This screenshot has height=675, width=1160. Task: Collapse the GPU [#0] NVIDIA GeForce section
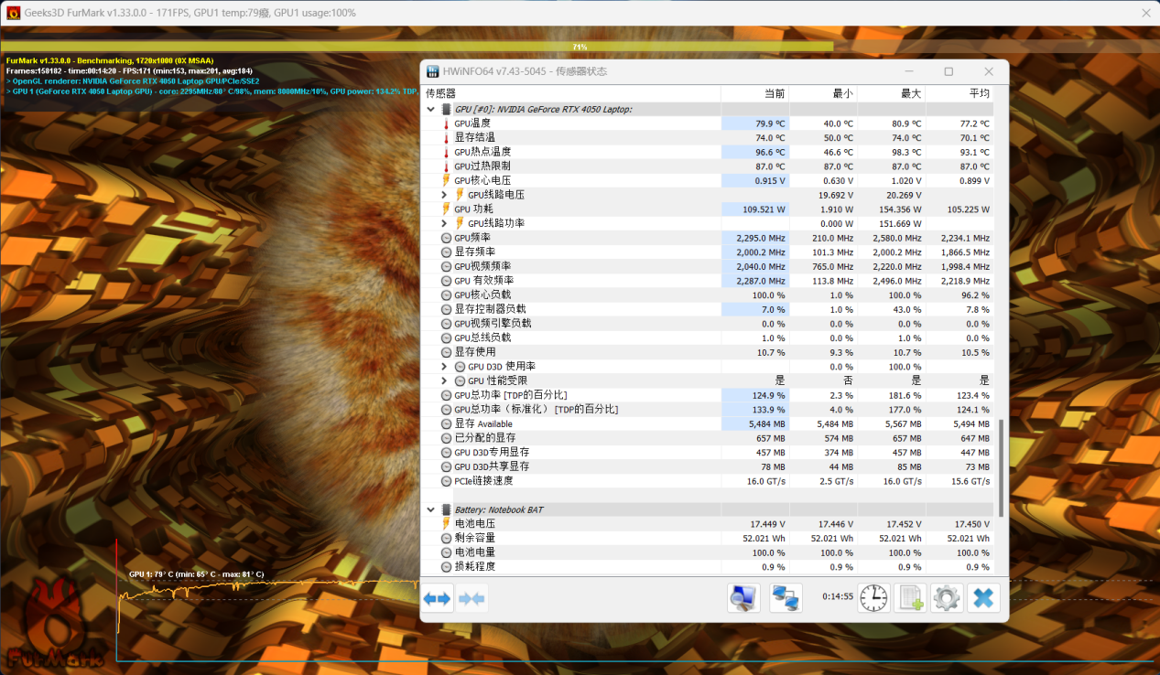tap(431, 109)
